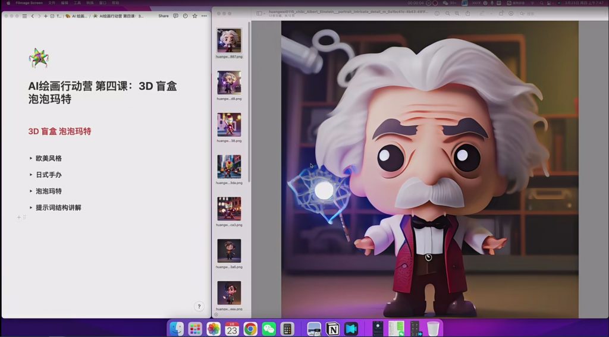This screenshot has width=609, height=337.
Task: Open Finder from the Dock
Action: coord(176,329)
